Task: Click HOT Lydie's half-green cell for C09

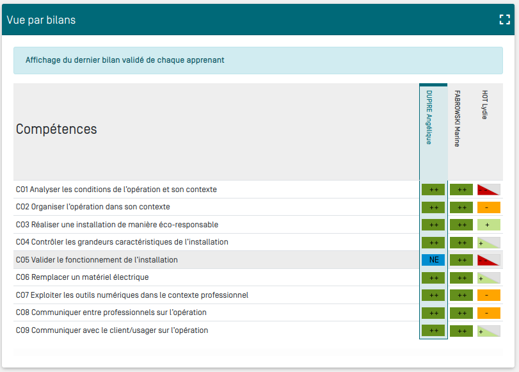Action: 488,330
